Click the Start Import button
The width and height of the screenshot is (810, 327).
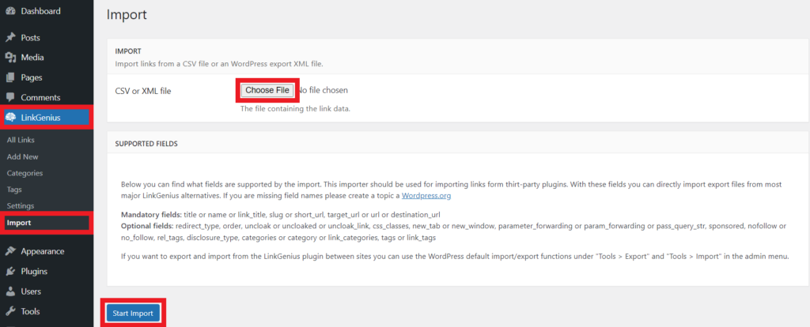click(133, 313)
